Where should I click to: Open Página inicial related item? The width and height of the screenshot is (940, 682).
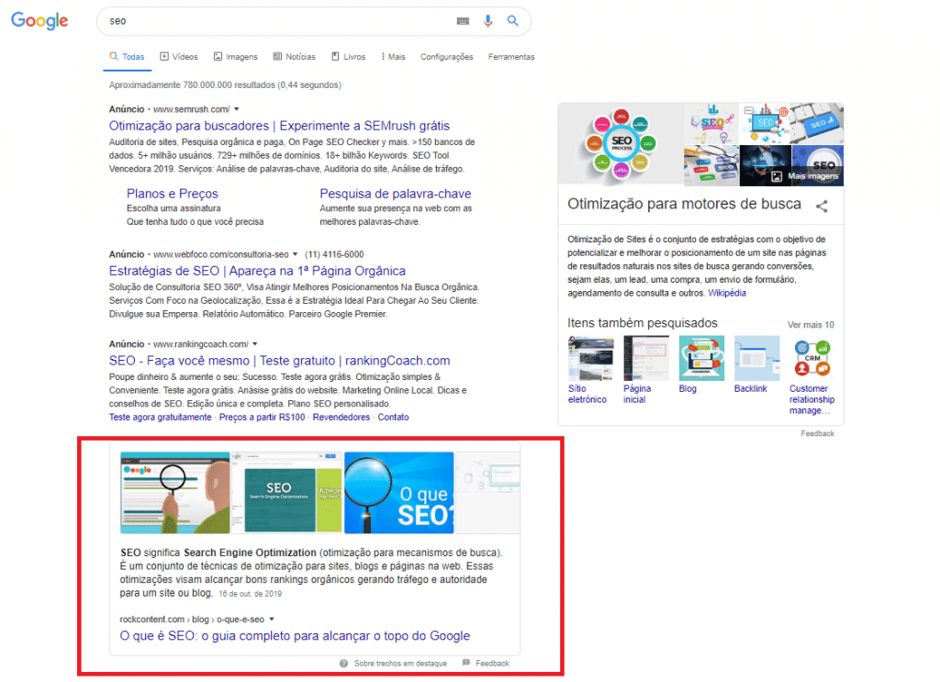(645, 370)
